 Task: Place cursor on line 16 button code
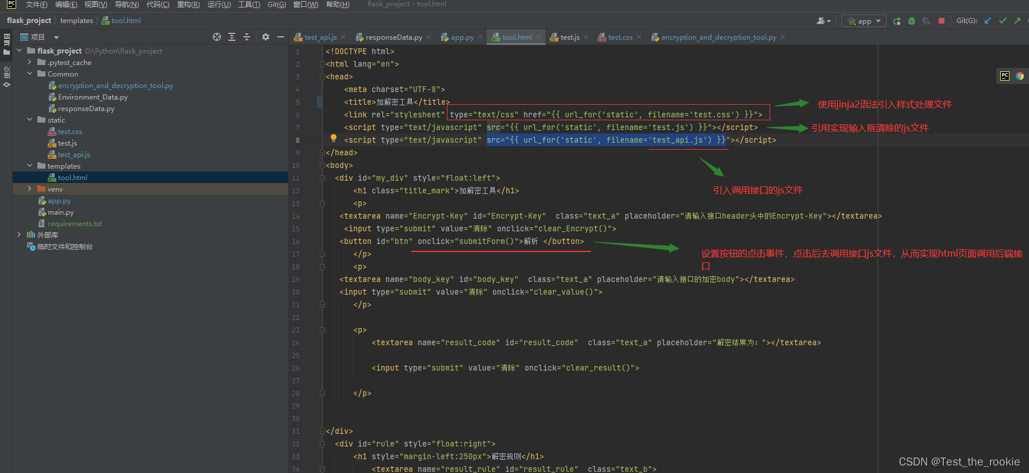click(462, 242)
